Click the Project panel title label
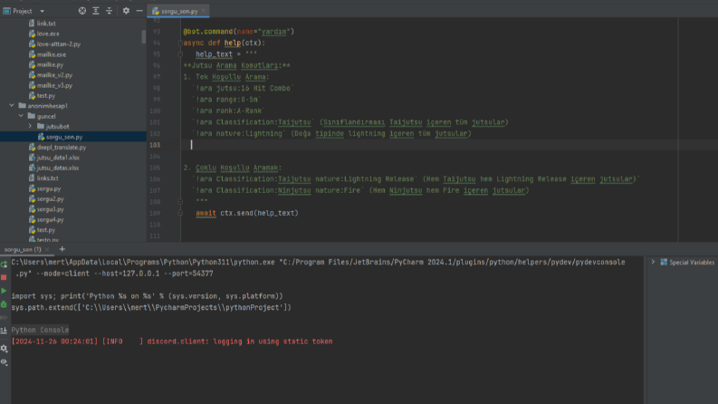The height and width of the screenshot is (404, 718). [x=22, y=11]
